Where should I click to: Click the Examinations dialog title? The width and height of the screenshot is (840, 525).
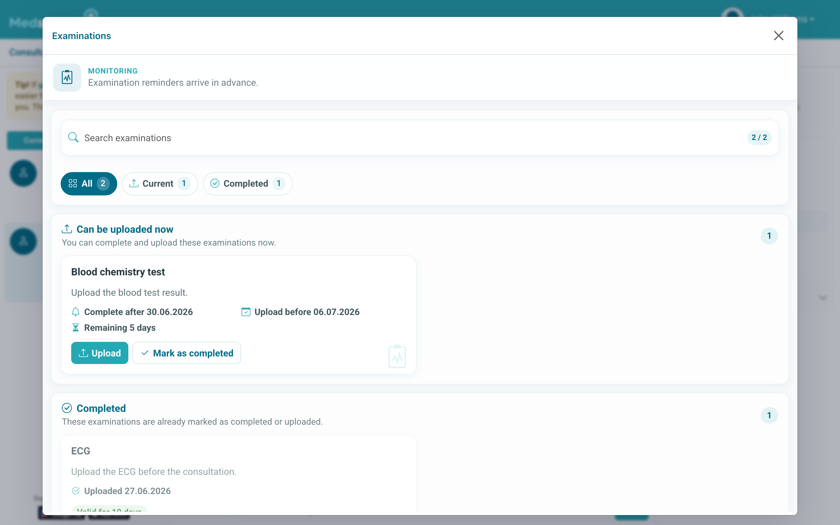tap(82, 36)
